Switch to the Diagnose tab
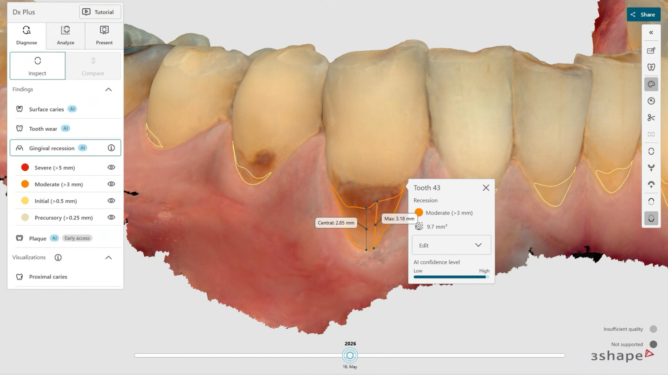668x375 pixels. point(26,35)
